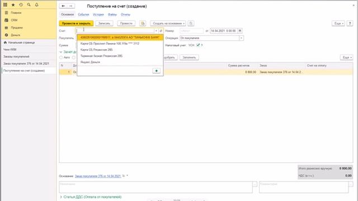Click the Заполнить button

coord(189,58)
